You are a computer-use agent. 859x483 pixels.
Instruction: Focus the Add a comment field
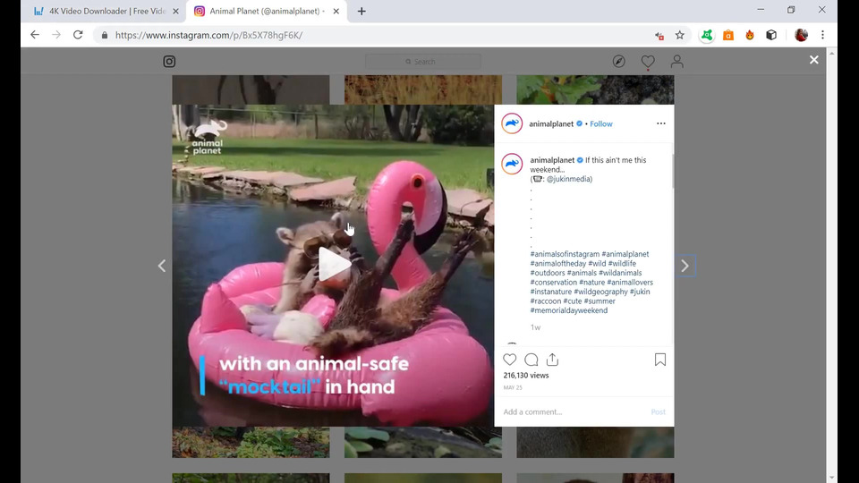[573, 411]
